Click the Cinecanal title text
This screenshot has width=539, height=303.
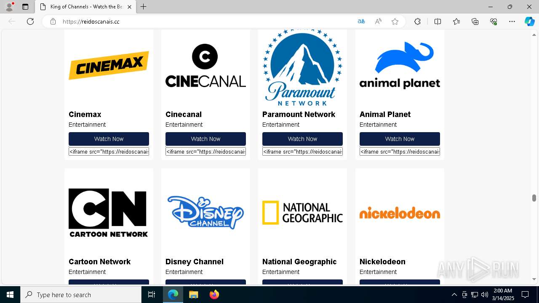[x=184, y=114]
